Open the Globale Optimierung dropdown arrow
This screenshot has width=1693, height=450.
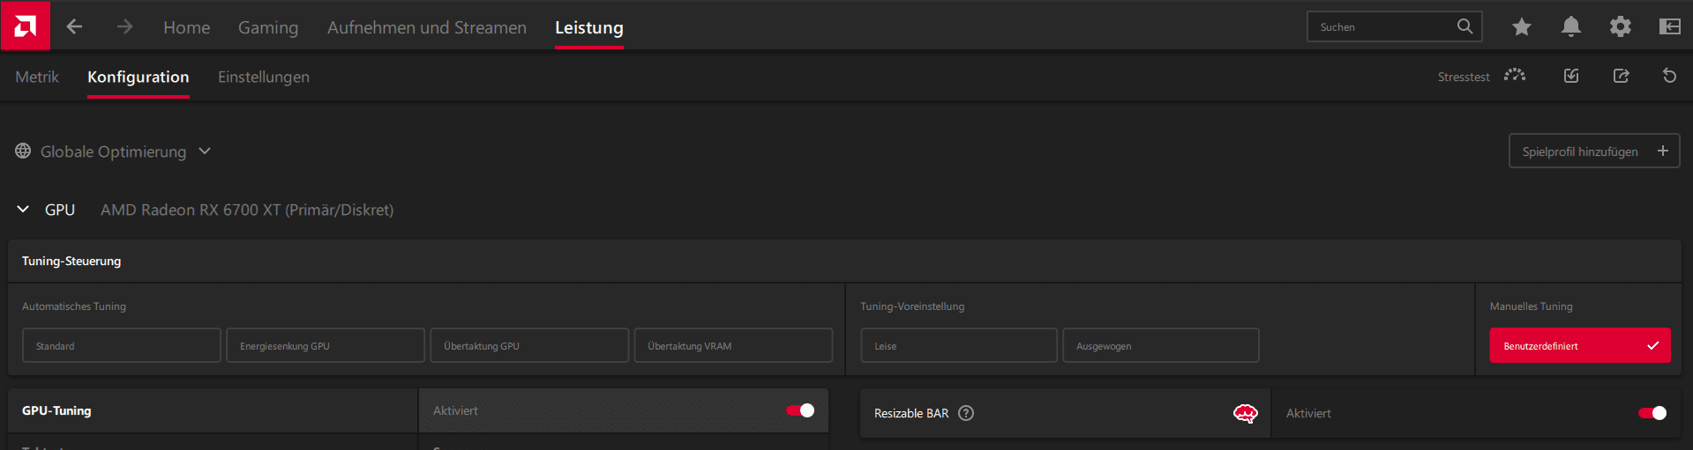click(x=205, y=151)
